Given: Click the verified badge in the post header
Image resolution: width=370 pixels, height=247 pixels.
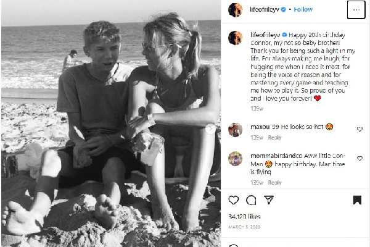Looking at the screenshot, I should [x=286, y=10].
